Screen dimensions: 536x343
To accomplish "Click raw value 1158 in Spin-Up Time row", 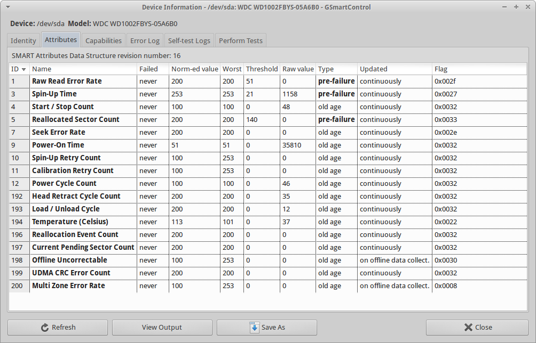I will pos(290,94).
